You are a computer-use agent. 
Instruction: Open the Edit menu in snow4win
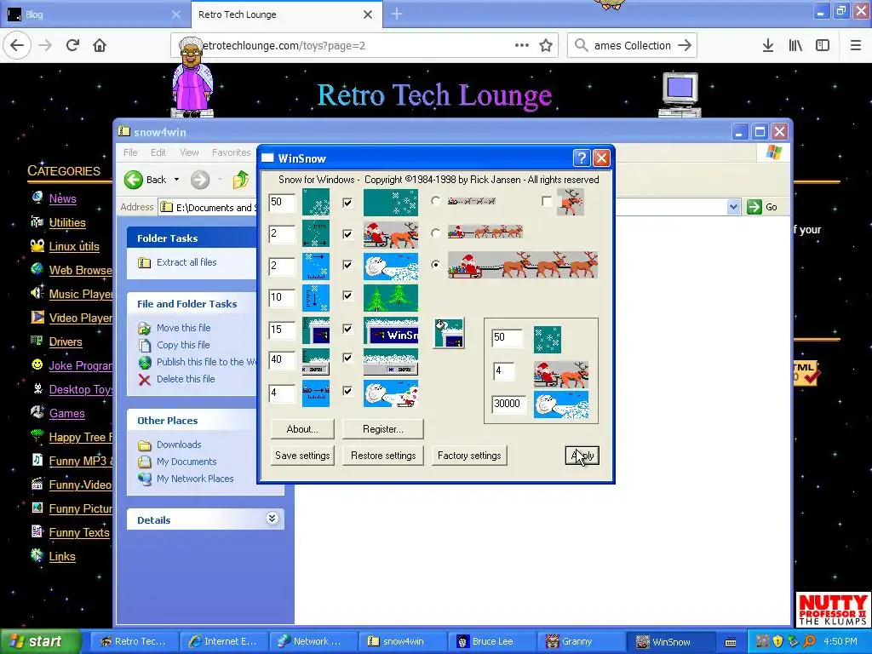click(158, 152)
